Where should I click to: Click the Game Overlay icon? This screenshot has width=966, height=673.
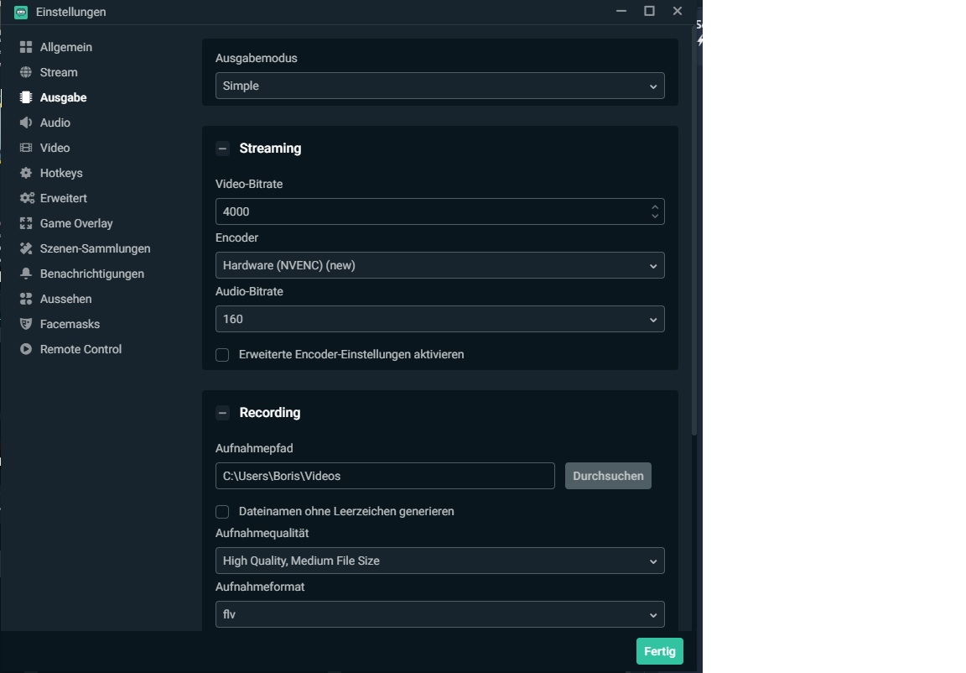click(x=26, y=223)
